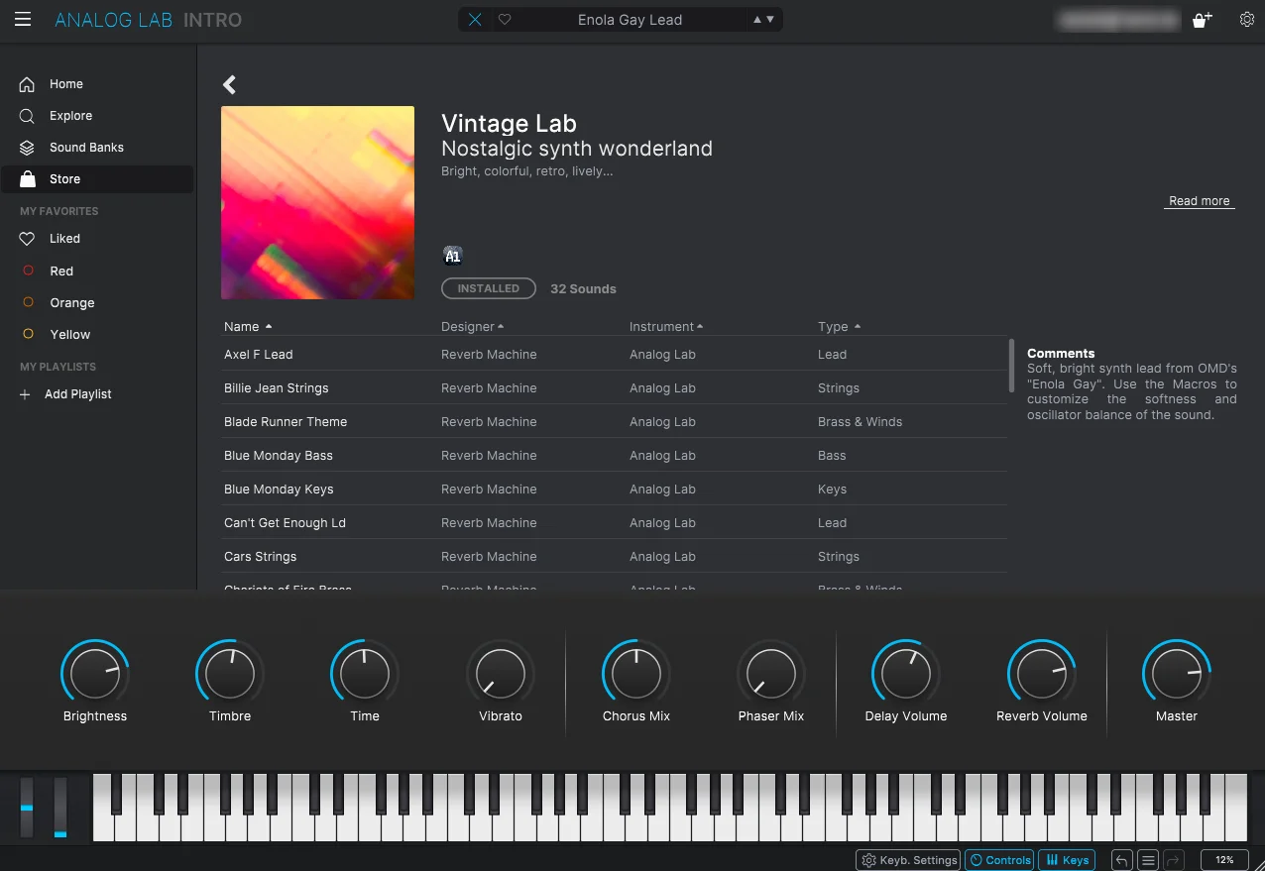Add a new playlist
1265x871 pixels.
(66, 394)
